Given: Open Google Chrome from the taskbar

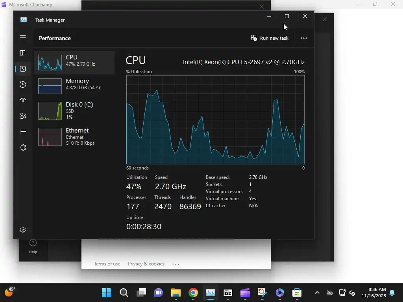Looking at the screenshot, I should [193, 293].
